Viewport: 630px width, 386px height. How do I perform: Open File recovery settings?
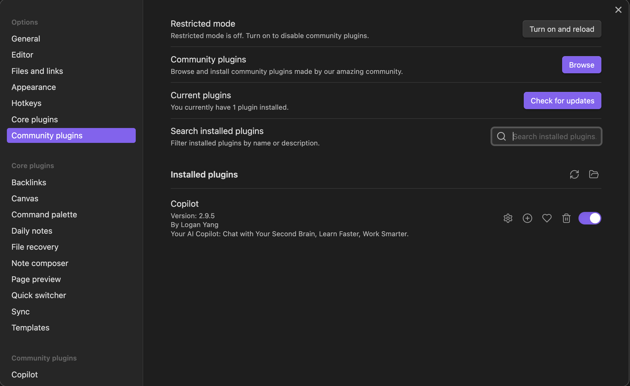71,247
